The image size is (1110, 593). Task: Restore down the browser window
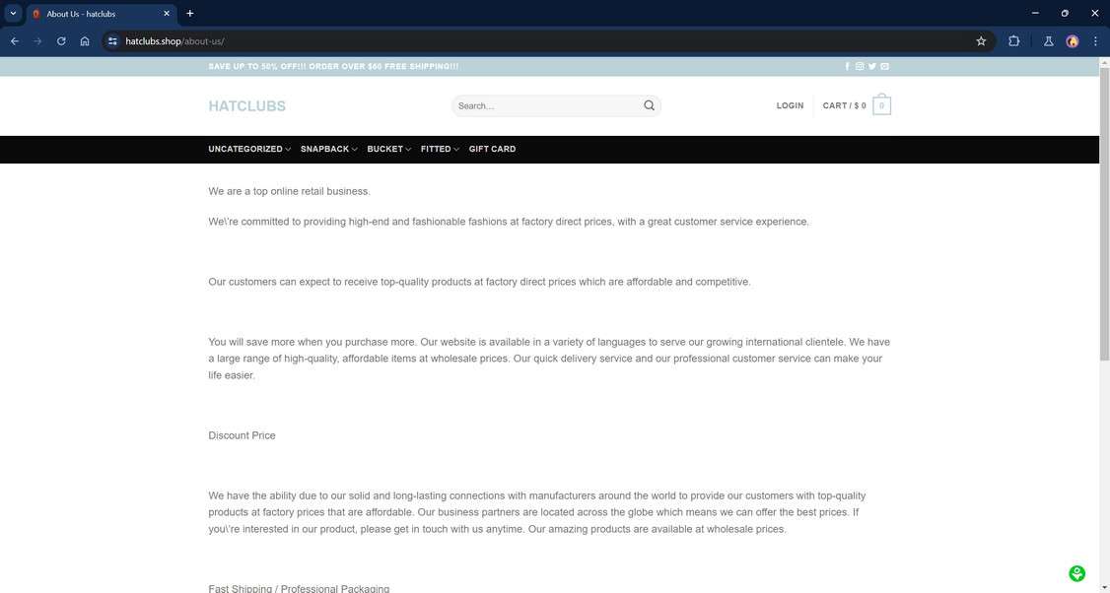coord(1065,14)
